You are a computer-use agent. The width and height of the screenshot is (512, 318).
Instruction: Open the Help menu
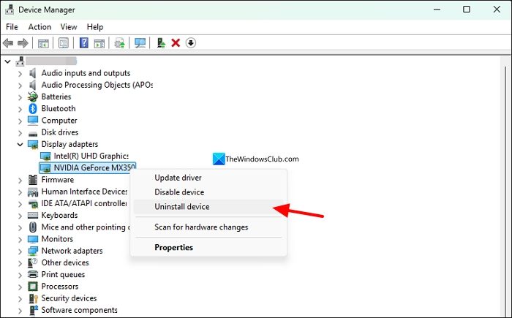95,27
